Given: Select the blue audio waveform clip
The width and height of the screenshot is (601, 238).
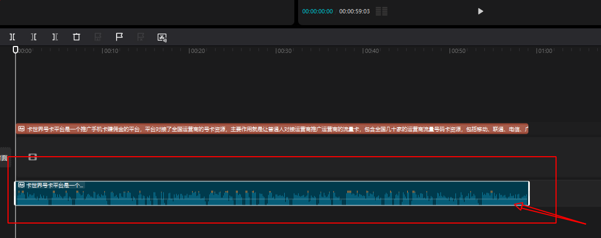Looking at the screenshot, I should pos(272,193).
